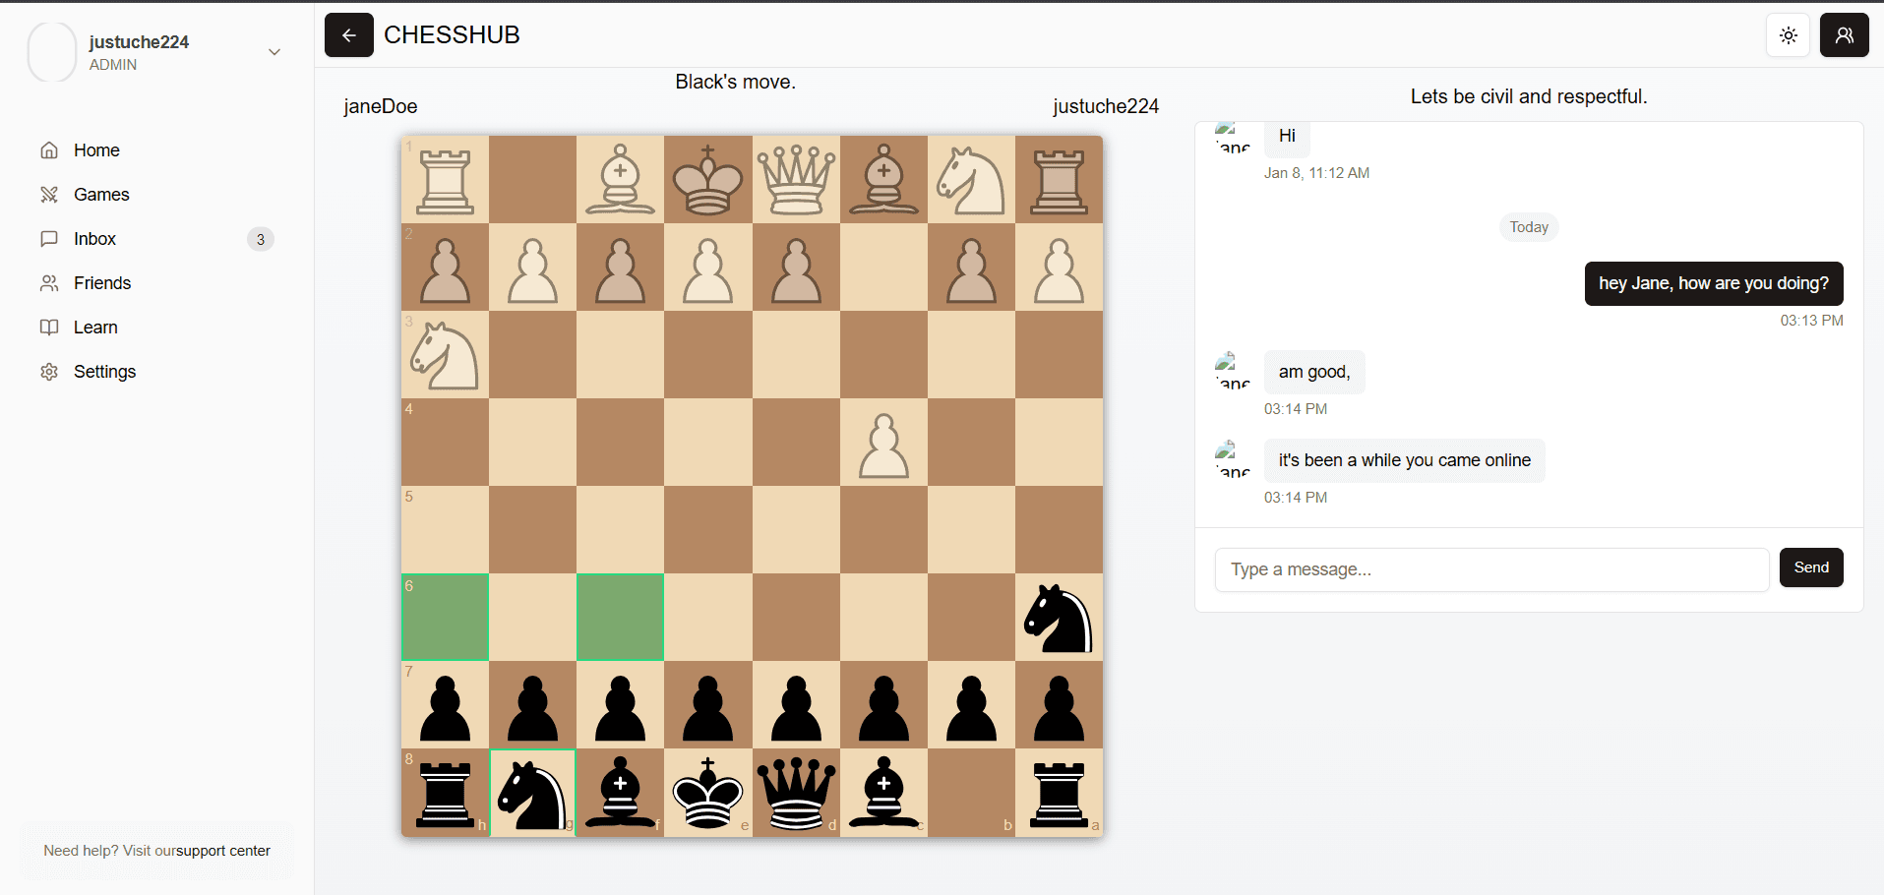
Task: Click the Friends people icon
Action: tap(49, 283)
